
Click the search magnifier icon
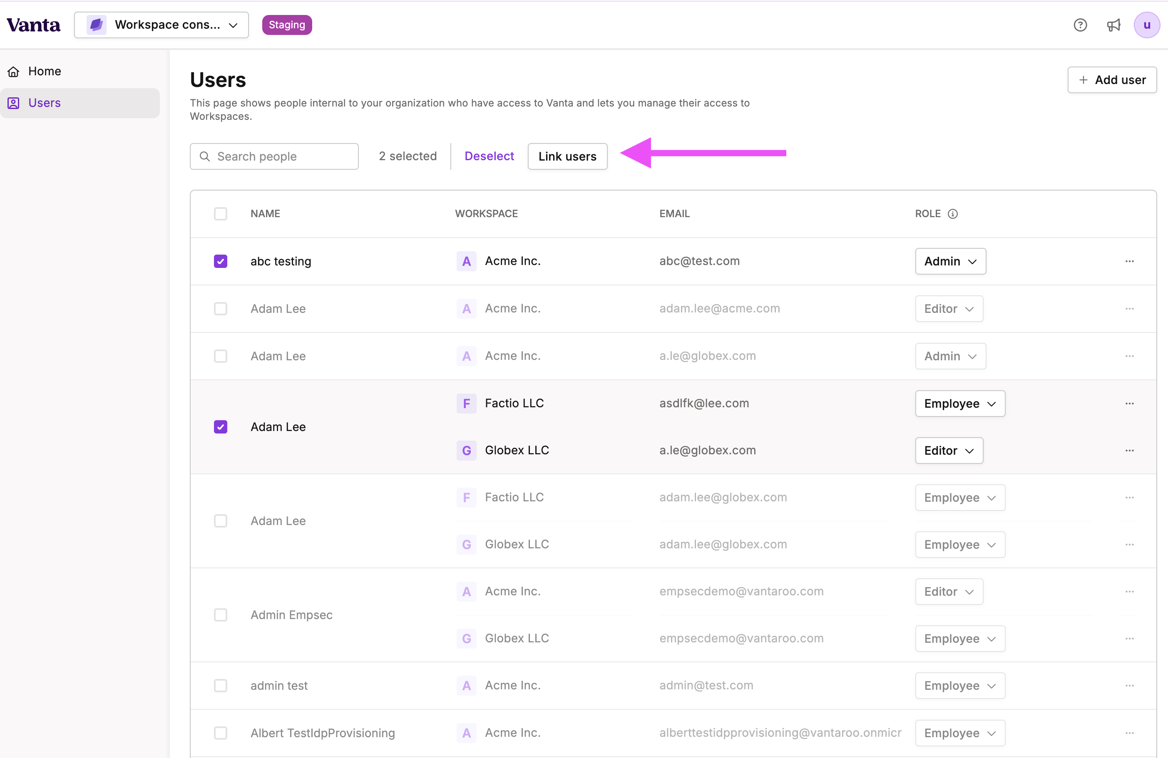tap(205, 156)
